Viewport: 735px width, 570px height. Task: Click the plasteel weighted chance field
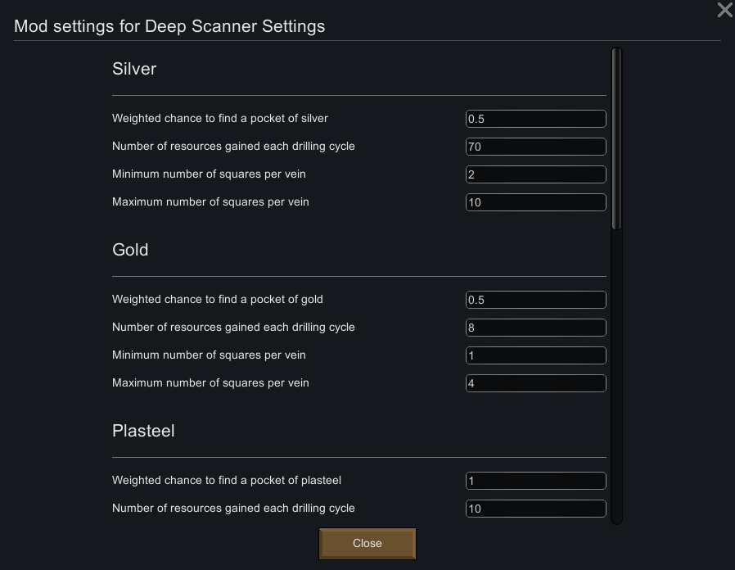click(535, 481)
